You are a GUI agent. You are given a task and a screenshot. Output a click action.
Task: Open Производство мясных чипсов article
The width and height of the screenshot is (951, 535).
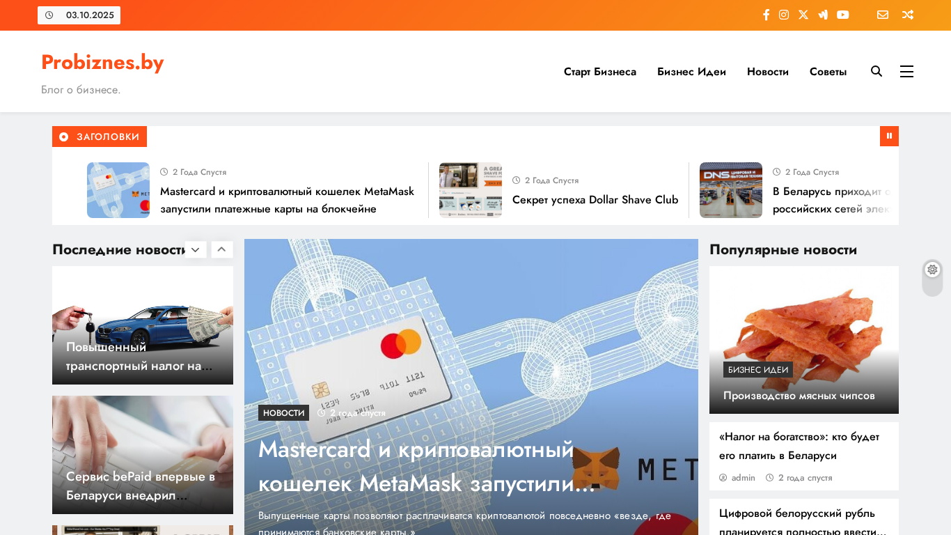coord(799,396)
